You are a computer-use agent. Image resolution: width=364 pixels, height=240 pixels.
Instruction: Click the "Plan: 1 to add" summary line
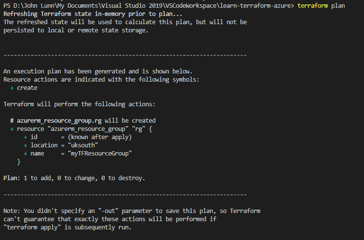pyautogui.click(x=74, y=178)
